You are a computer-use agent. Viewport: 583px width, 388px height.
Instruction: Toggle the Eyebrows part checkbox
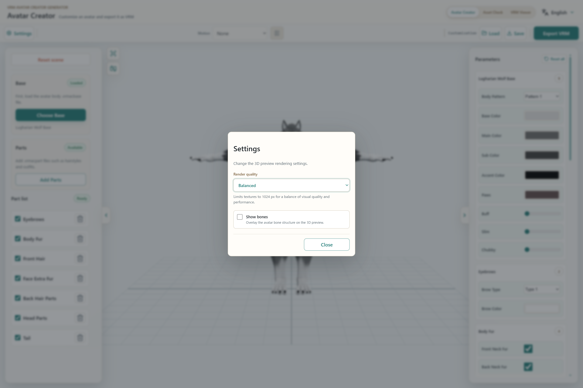(x=18, y=219)
